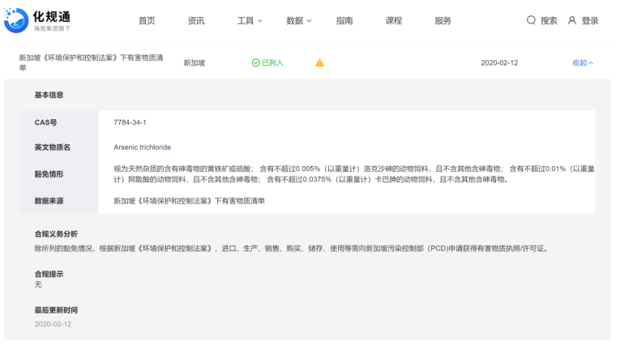Click the yellow warning triangle icon
Screen dimensions: 620x350
pos(319,62)
